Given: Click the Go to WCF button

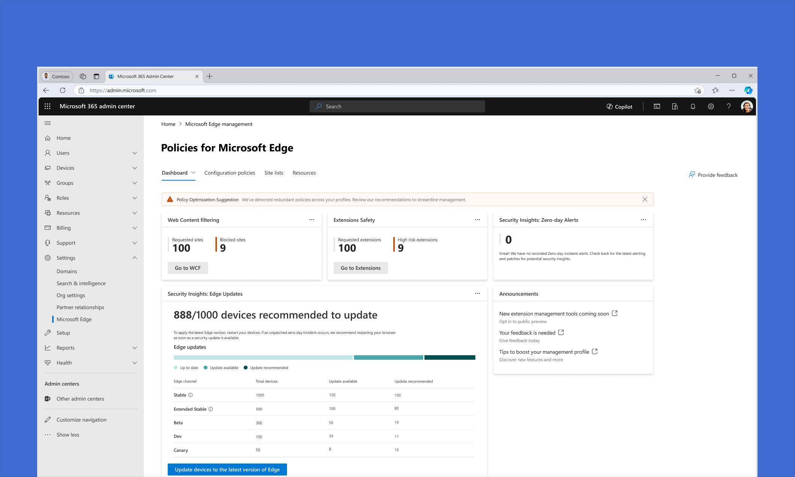Looking at the screenshot, I should pos(188,268).
